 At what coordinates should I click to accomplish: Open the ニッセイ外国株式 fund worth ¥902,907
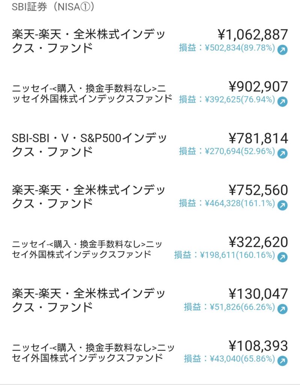[x=92, y=94]
